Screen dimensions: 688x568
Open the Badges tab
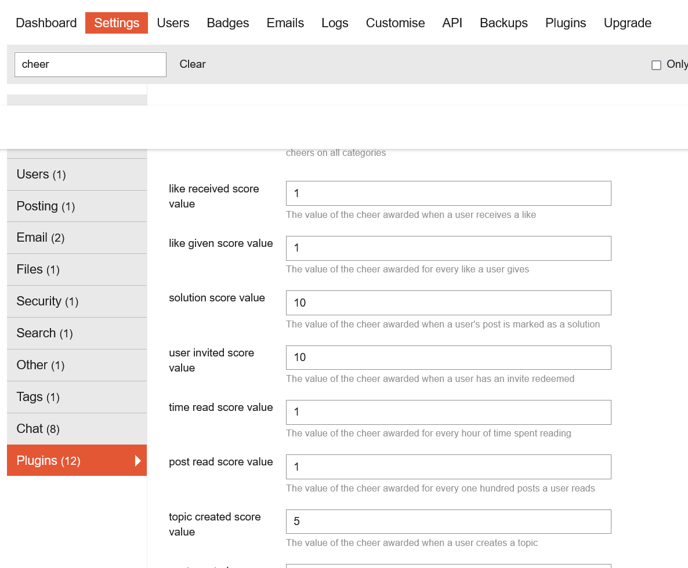pyautogui.click(x=228, y=23)
